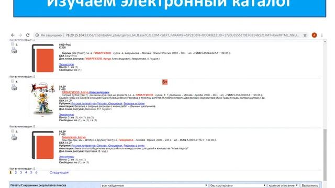This screenshot has height=188, width=335.
Task: Open 'Экземпляры' link for Карлик Нос record
Action: (x=66, y=64)
